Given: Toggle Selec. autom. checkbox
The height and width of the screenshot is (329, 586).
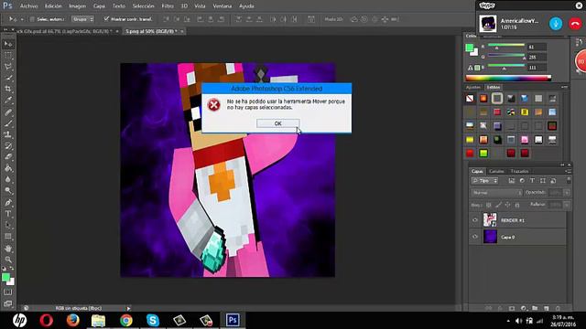Looking at the screenshot, I should pos(32,19).
